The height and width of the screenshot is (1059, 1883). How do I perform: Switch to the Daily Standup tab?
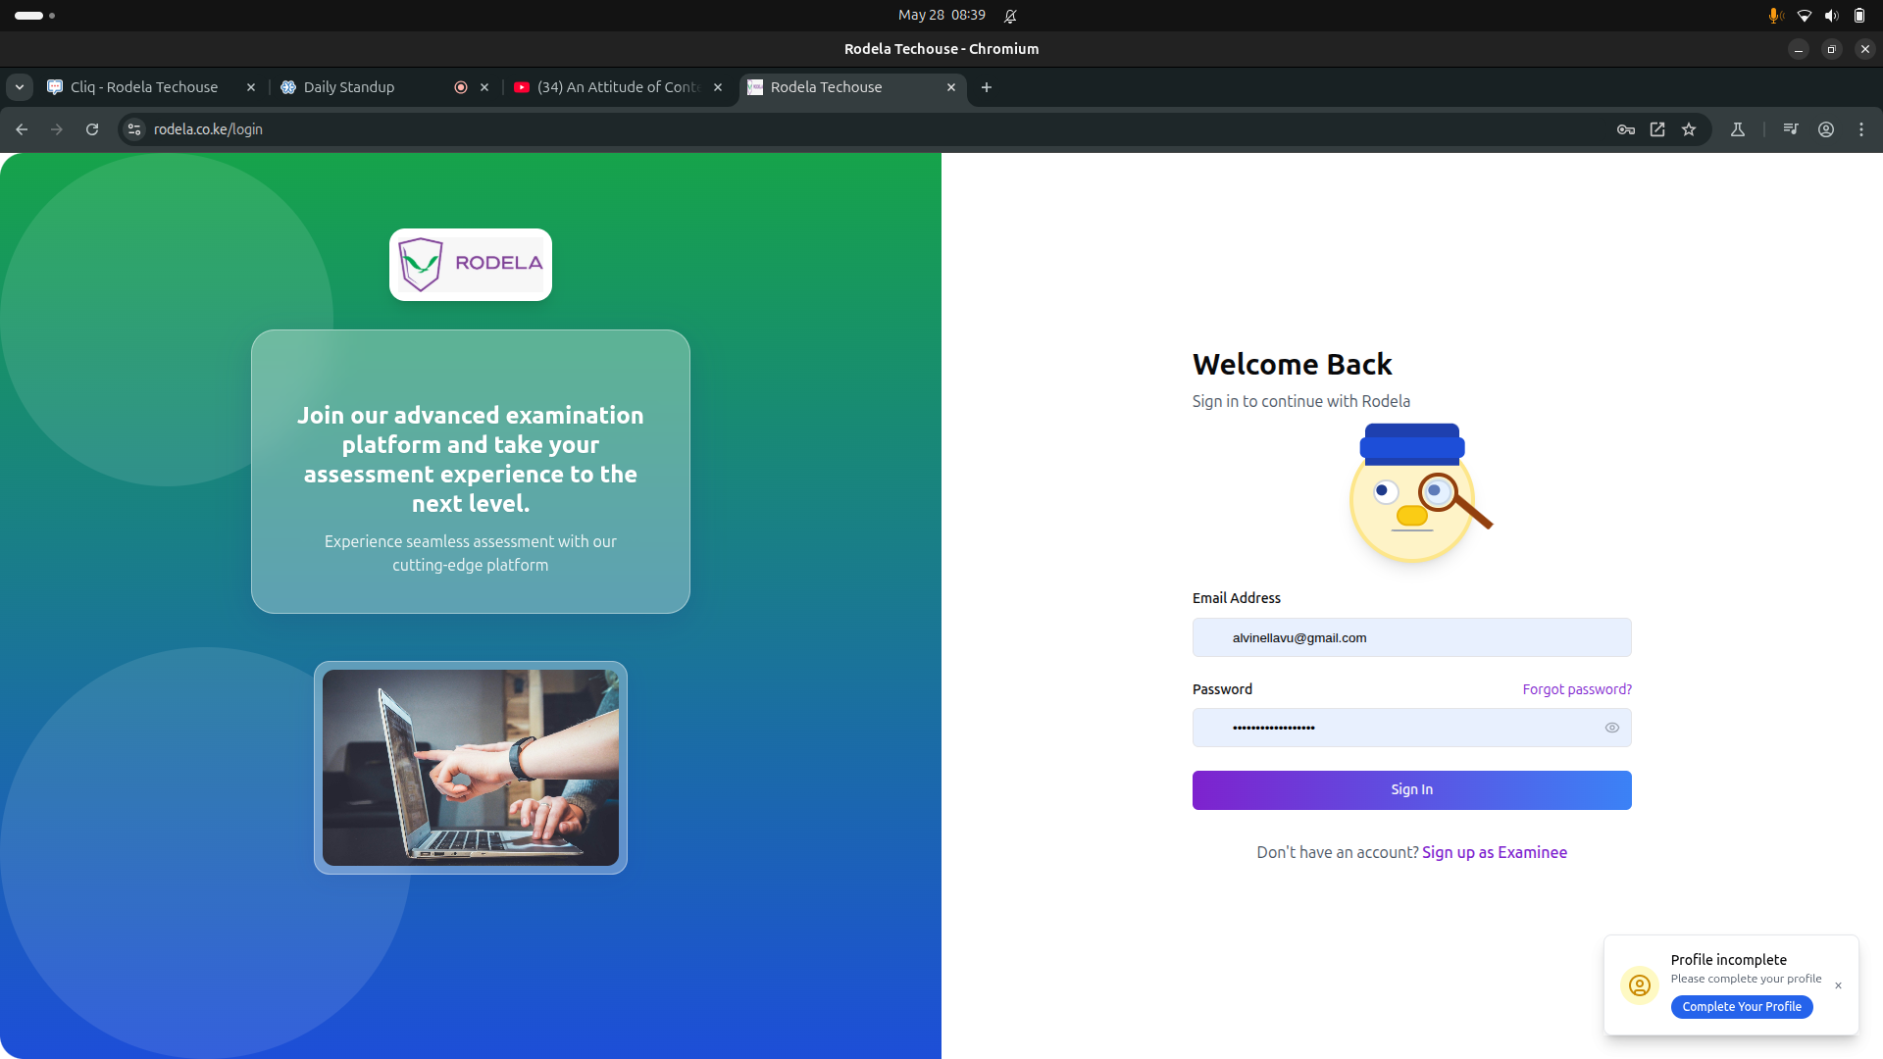click(349, 87)
